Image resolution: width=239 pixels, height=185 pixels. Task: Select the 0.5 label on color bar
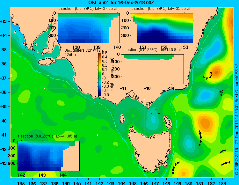[105, 53]
